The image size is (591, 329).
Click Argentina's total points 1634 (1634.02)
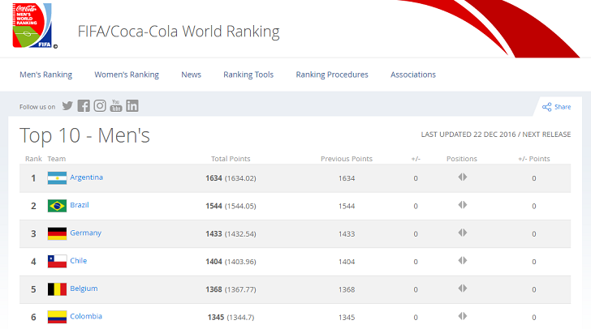[x=231, y=178]
